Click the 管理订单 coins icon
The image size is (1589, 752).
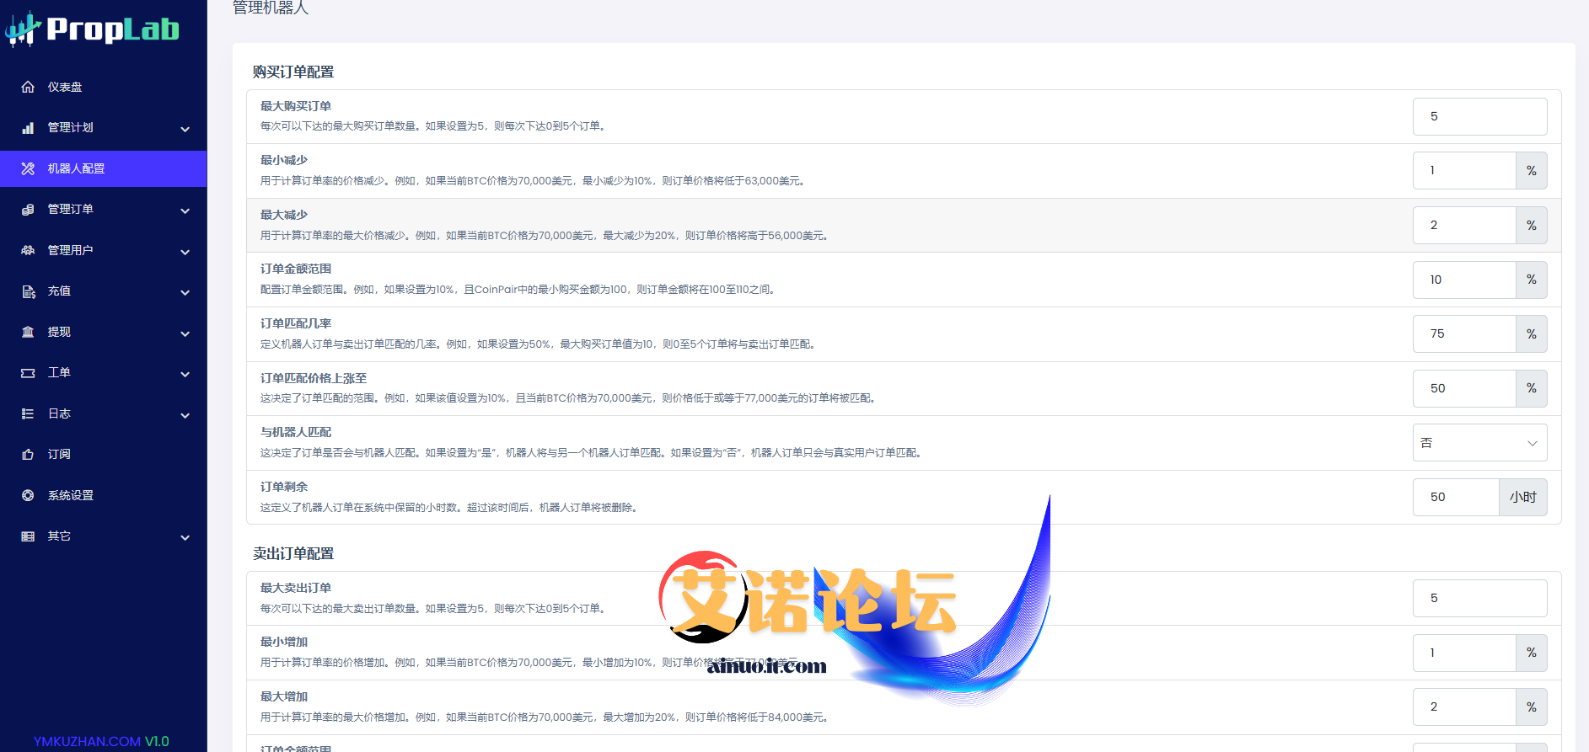[x=28, y=210]
